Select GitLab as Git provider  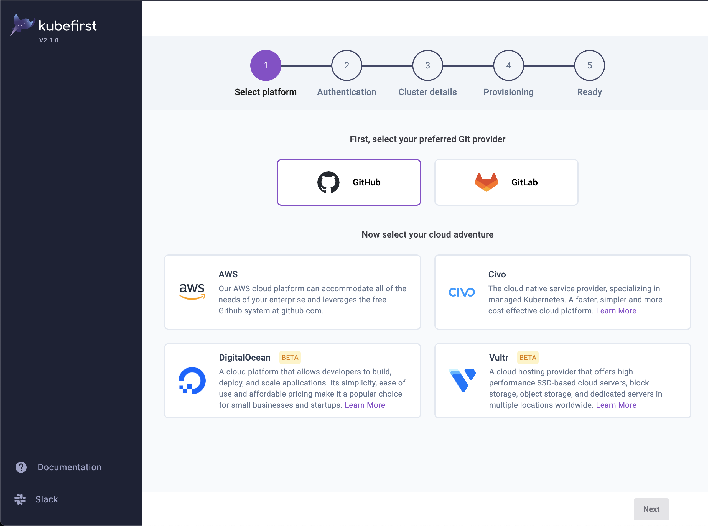pyautogui.click(x=506, y=182)
